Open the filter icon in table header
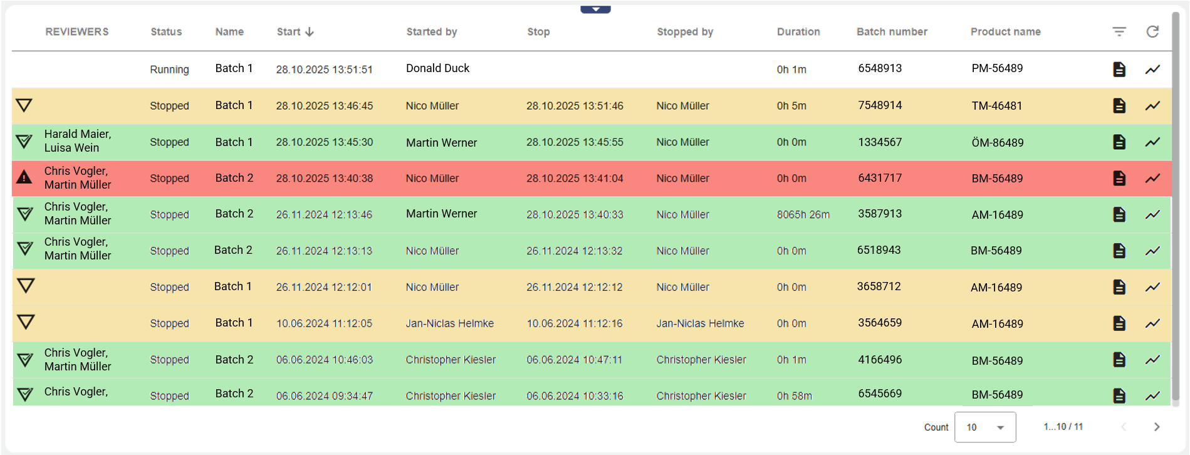Screen dimensions: 1190x455 (1119, 31)
